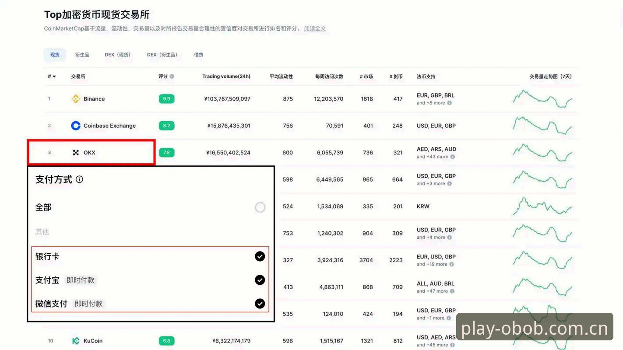Click the 即时付款 tag beside 微信支付

point(89,304)
